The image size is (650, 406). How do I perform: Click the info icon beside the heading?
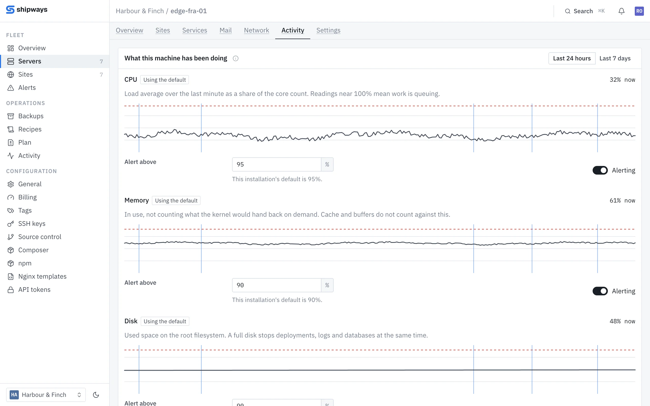tap(236, 58)
